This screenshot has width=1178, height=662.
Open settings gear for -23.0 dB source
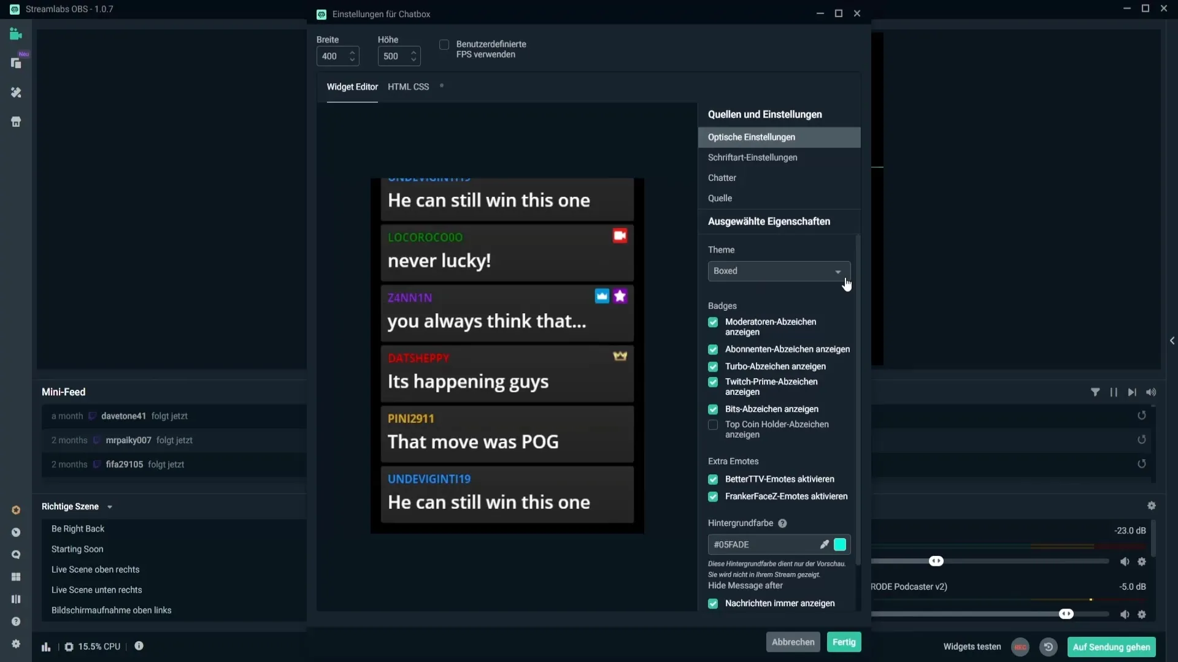pos(1142,562)
